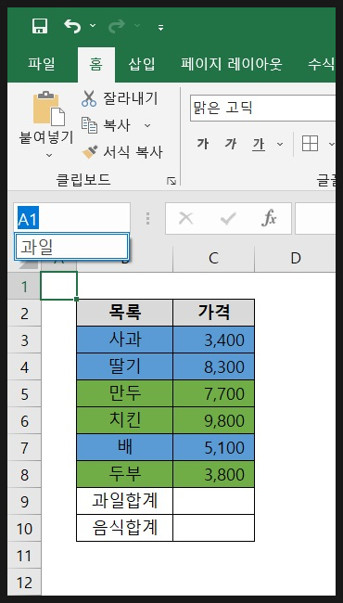This screenshot has height=603, width=343.
Task: Click the fx insert function icon
Action: [x=269, y=218]
